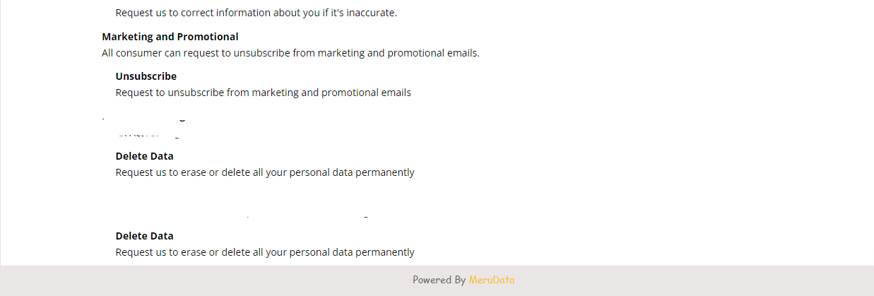Click the clipped text between the Delete Data entries

tap(307, 215)
